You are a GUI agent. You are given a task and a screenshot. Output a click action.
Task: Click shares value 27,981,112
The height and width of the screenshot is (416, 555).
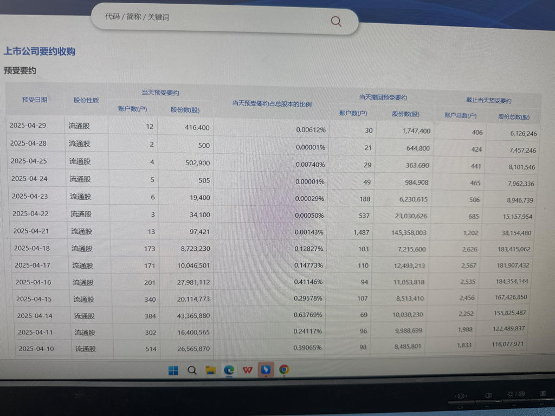pyautogui.click(x=193, y=282)
